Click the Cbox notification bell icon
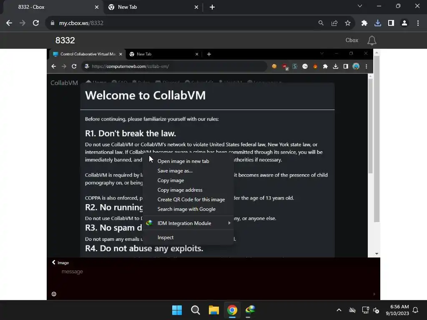The image size is (427, 320). [x=372, y=40]
